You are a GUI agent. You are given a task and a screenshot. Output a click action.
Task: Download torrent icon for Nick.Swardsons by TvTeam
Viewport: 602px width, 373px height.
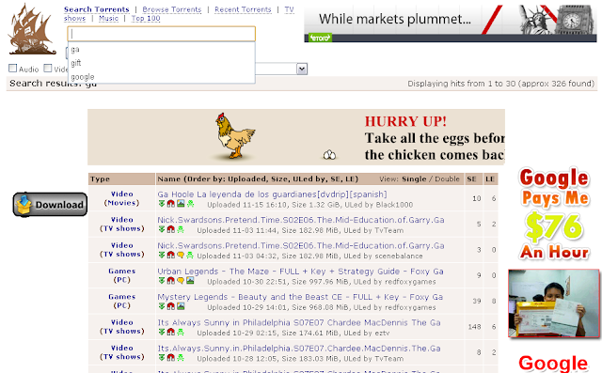pos(162,229)
